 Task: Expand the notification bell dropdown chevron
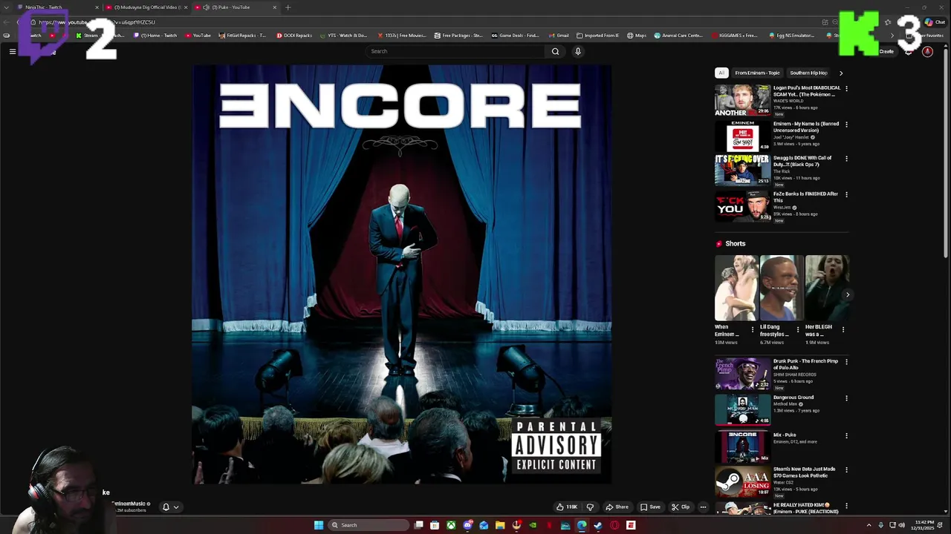tap(176, 507)
